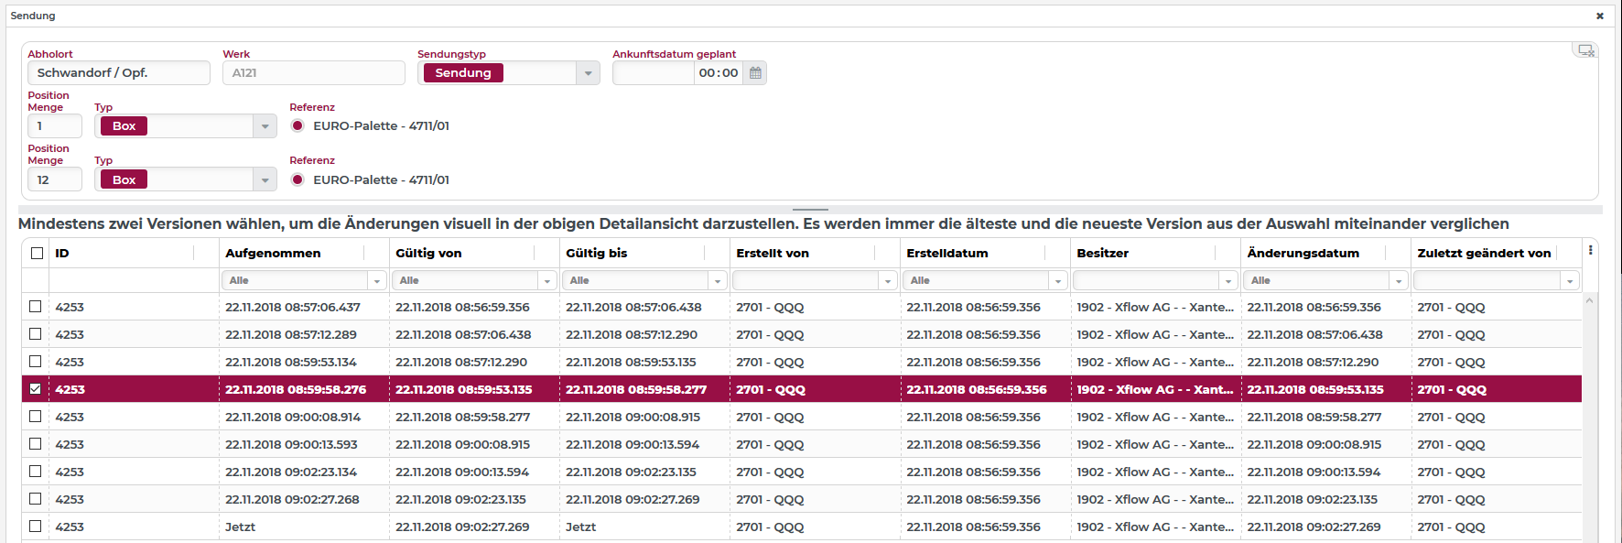The width and height of the screenshot is (1622, 543).
Task: Open the Erstelldatum filter dropdown arrow
Action: tap(1057, 281)
